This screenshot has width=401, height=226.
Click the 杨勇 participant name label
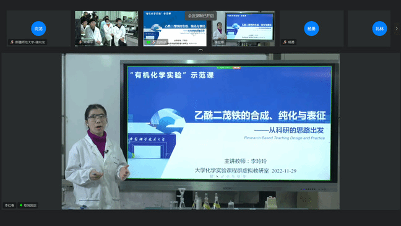pos(291,42)
